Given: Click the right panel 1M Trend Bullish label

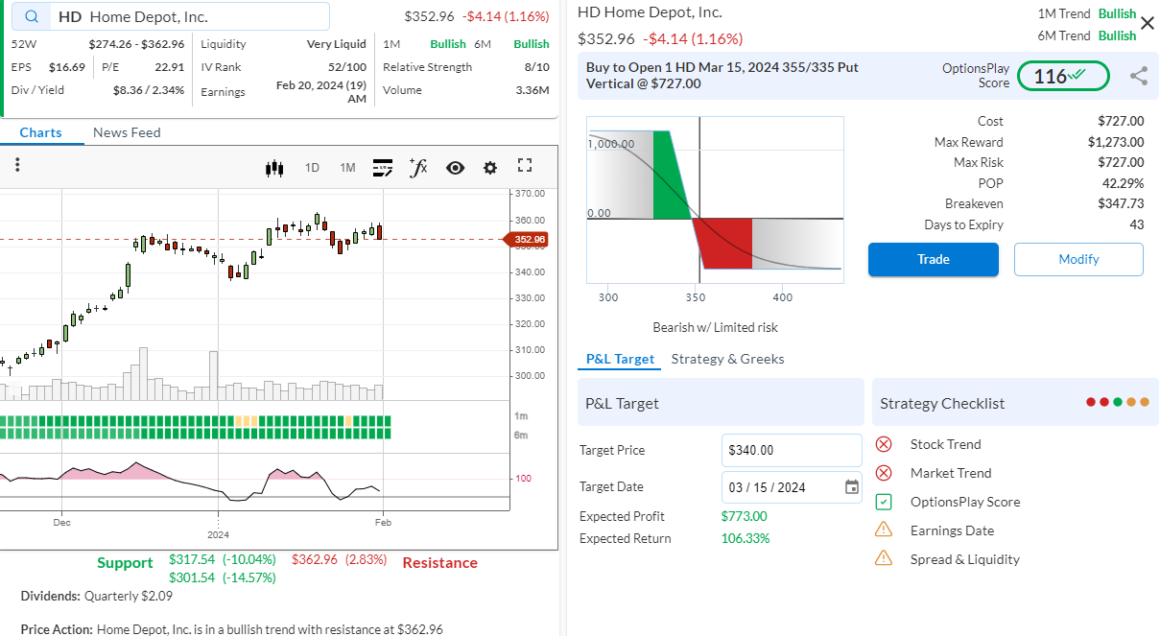Looking at the screenshot, I should point(1117,13).
